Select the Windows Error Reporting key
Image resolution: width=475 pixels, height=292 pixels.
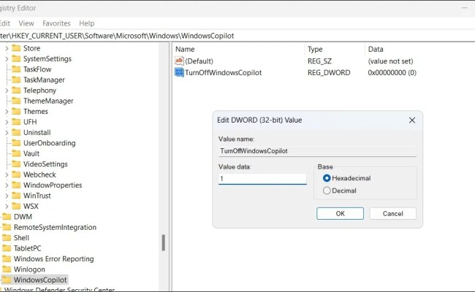pyautogui.click(x=53, y=258)
